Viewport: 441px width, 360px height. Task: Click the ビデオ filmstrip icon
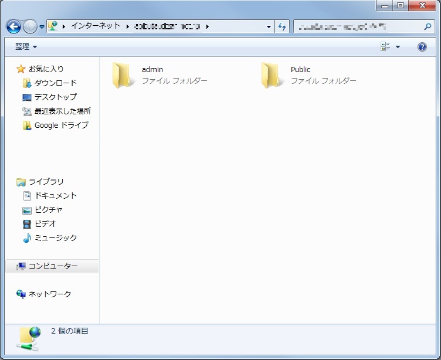tap(27, 224)
